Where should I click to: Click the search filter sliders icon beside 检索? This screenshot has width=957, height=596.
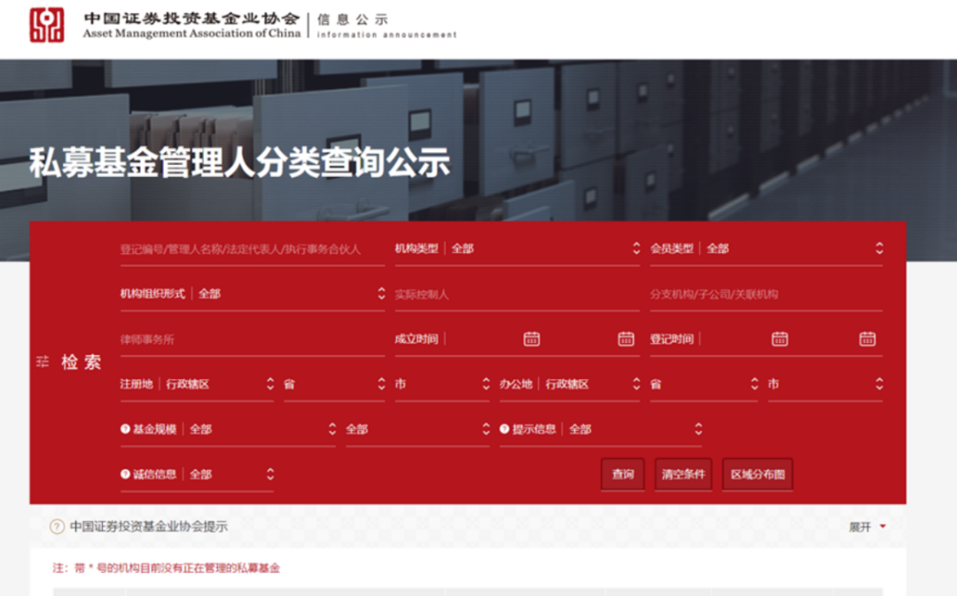point(43,361)
